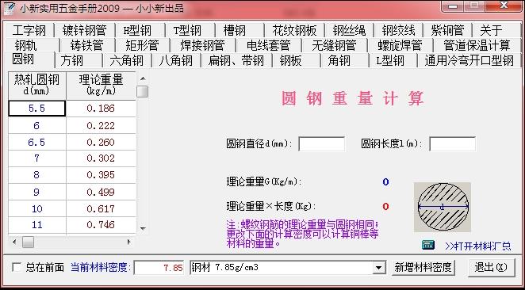
Task: Expand the 钢材 7.85g/cm3 density dropdown
Action: [x=378, y=268]
